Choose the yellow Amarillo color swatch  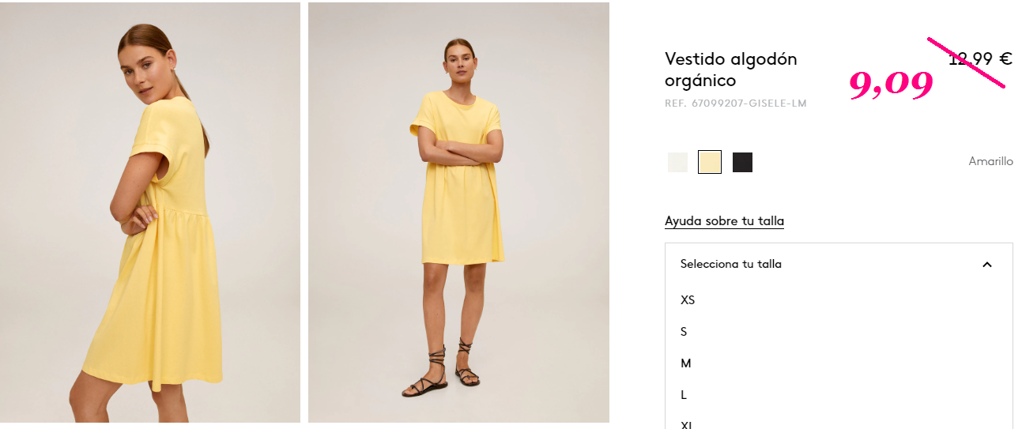[x=710, y=162]
